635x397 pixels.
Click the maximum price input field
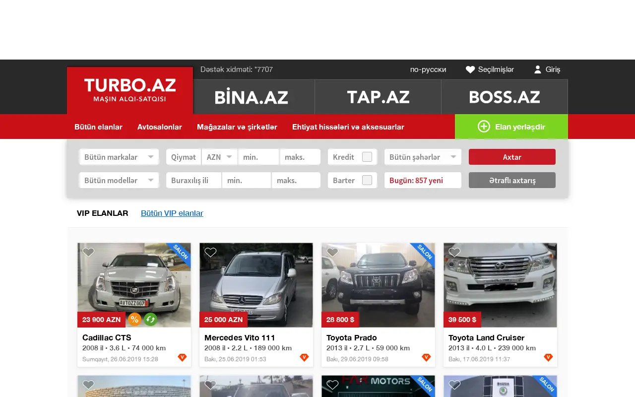point(300,157)
